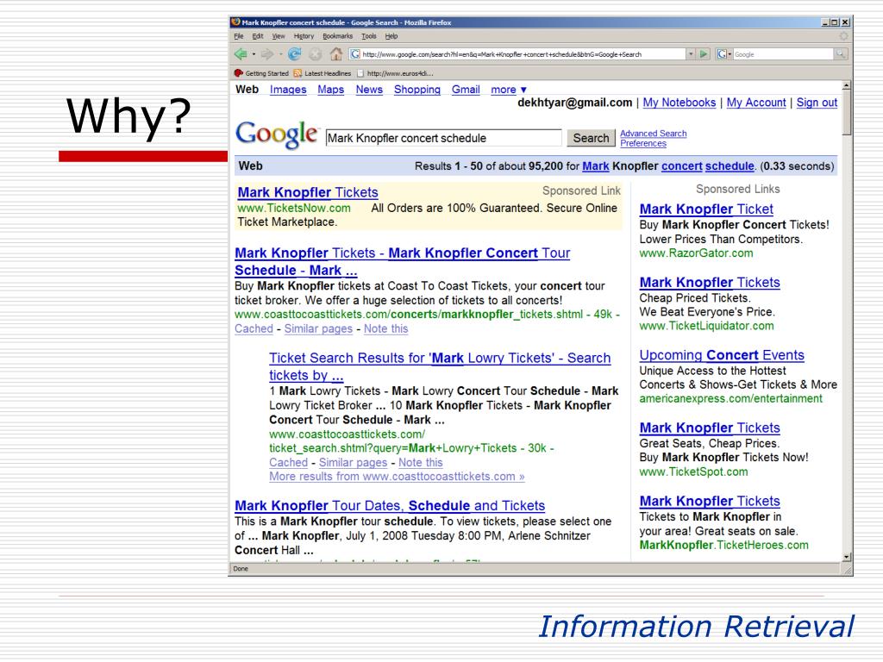Open the Gmail link

point(466,90)
